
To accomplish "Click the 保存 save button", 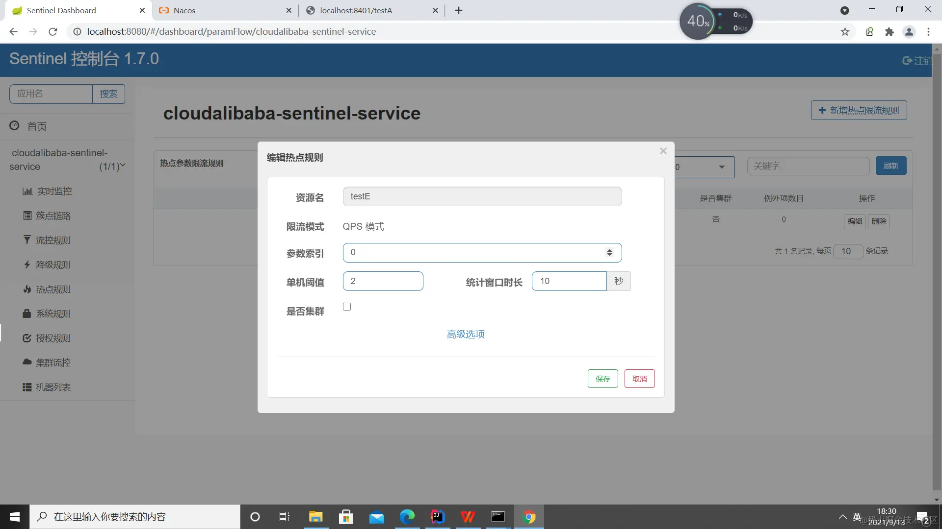I will click(x=602, y=379).
